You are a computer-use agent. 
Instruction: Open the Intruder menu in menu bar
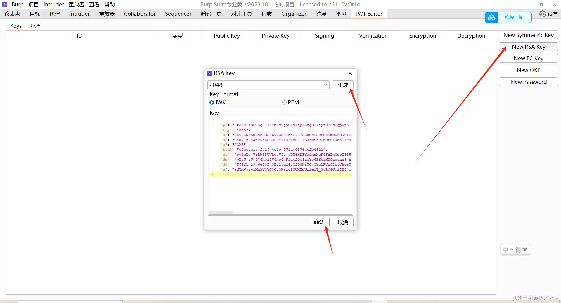(54, 4)
